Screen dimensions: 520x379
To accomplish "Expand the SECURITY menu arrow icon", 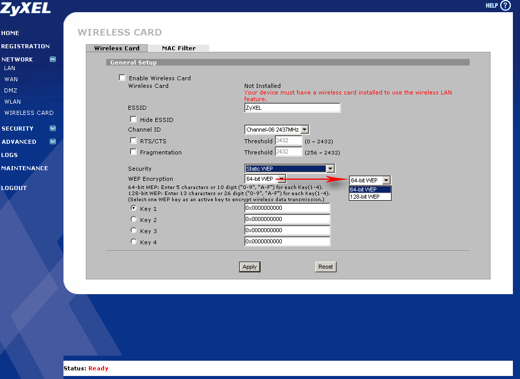I will pos(53,128).
